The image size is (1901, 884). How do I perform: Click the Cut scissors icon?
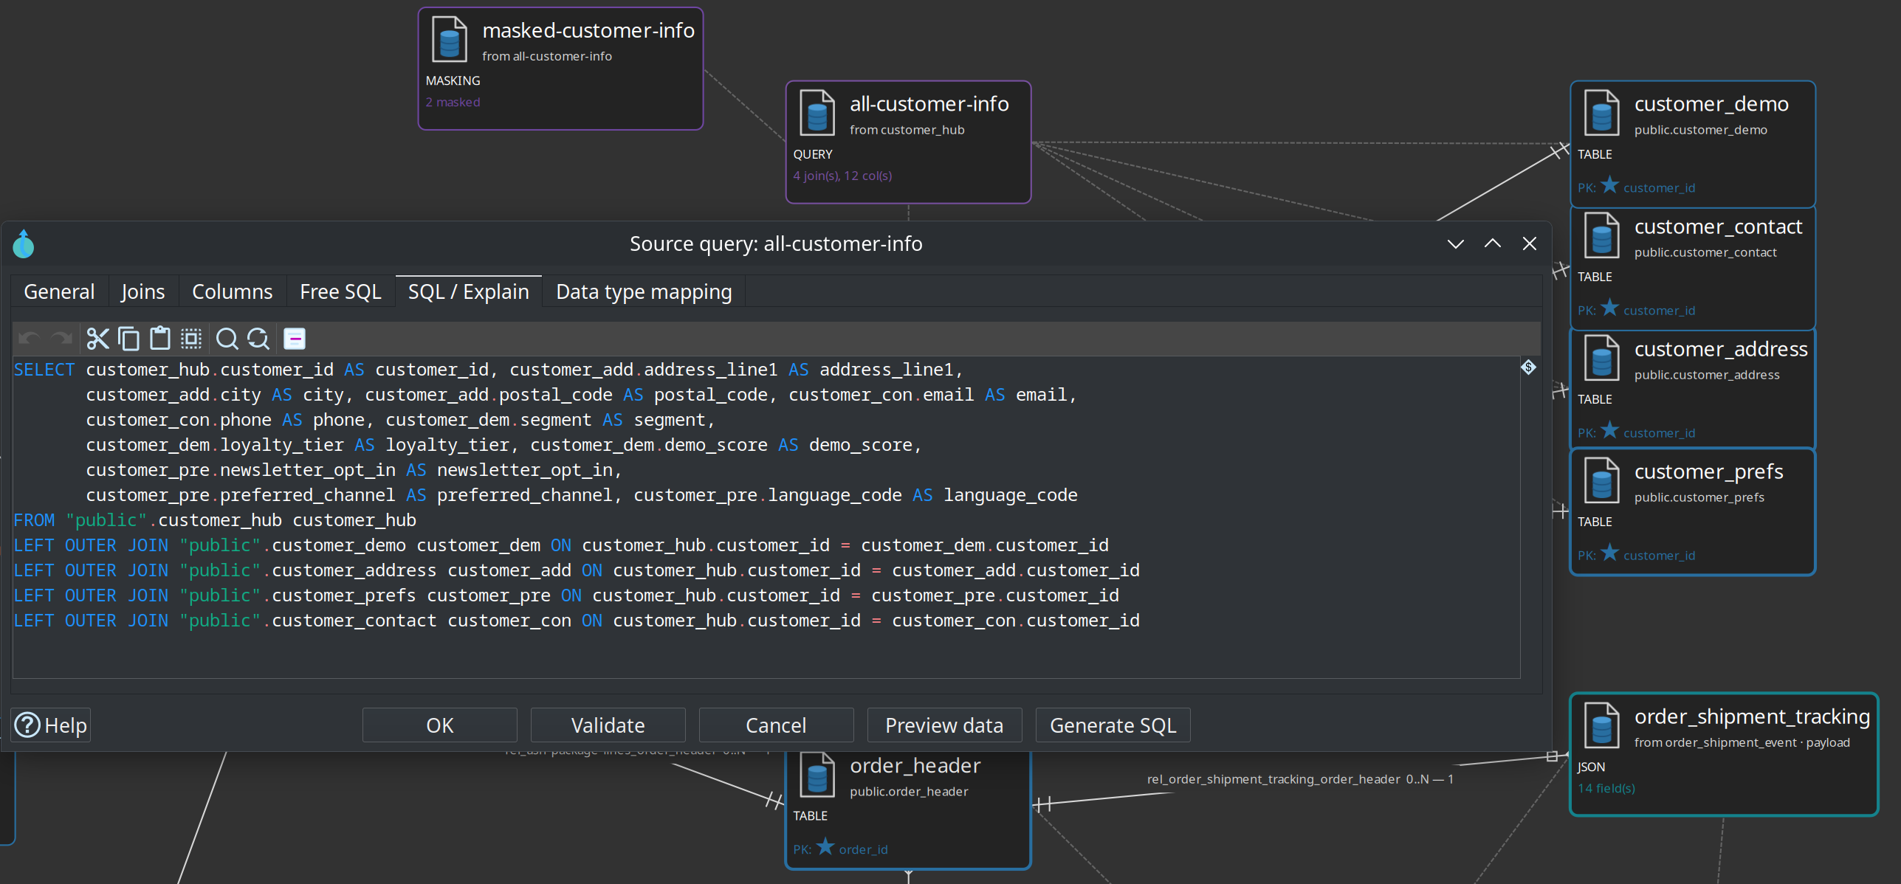tap(97, 339)
